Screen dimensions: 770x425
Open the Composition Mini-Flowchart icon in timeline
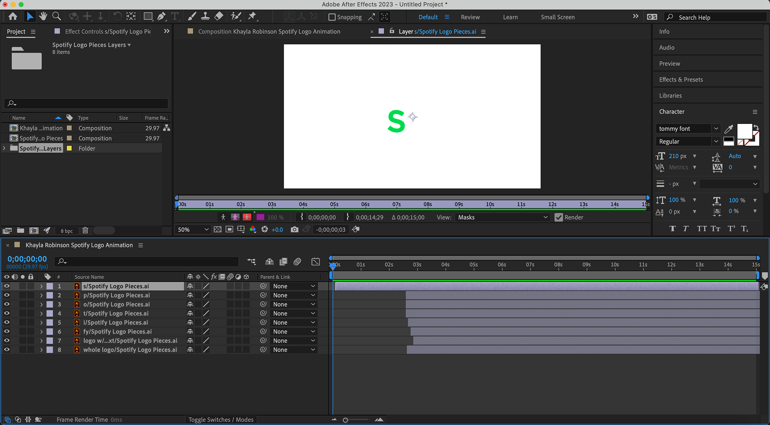click(251, 262)
